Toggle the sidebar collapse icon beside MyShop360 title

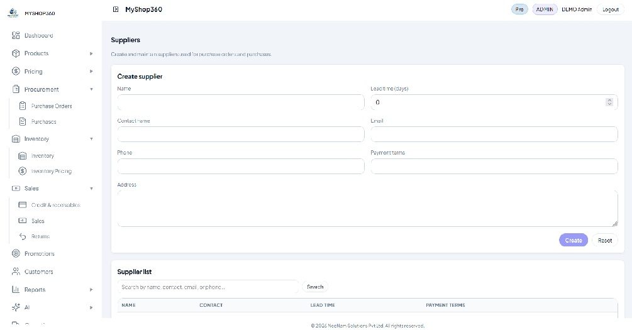[116, 9]
